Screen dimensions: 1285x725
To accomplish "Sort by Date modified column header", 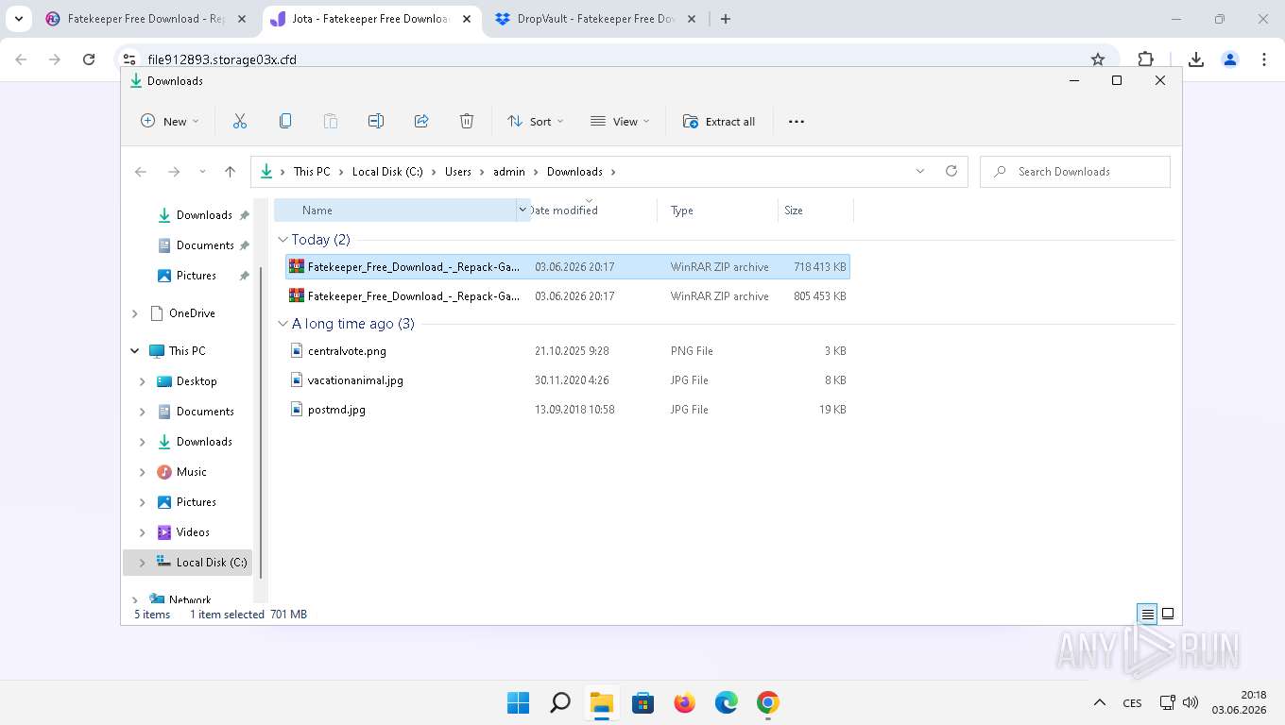I will tap(593, 211).
